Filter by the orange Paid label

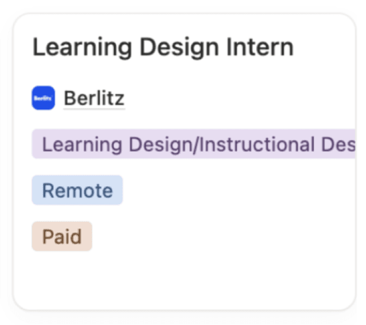point(62,236)
